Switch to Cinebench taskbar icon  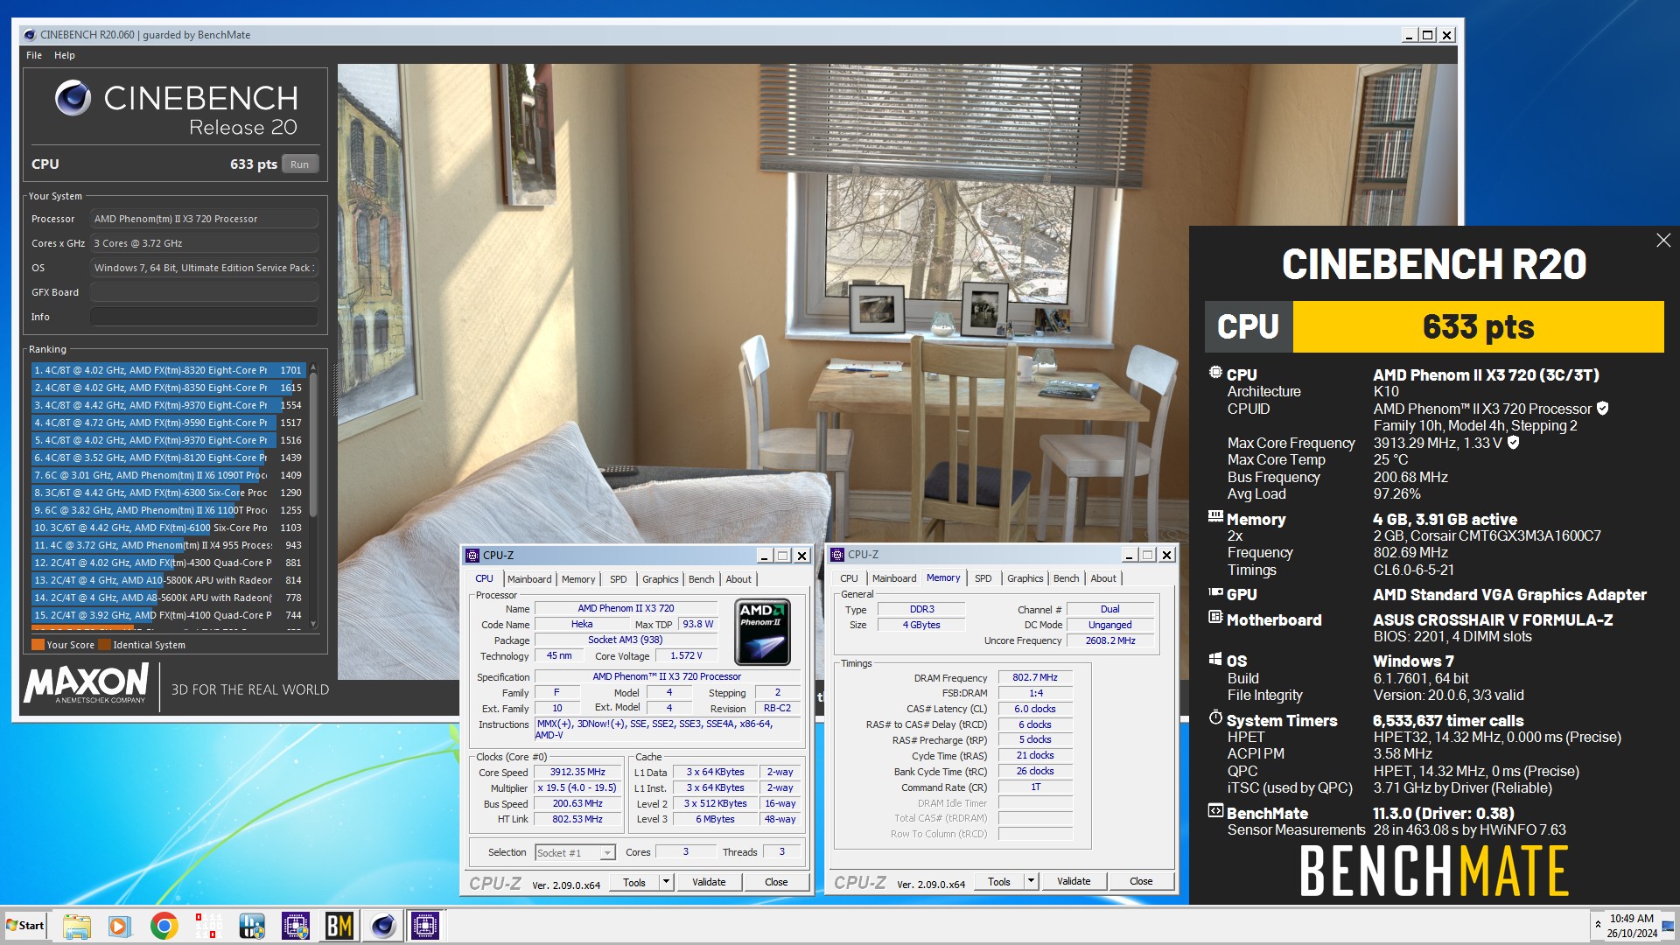pyautogui.click(x=382, y=926)
